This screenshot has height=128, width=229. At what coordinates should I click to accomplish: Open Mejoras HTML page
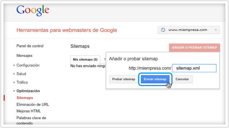(x=29, y=111)
